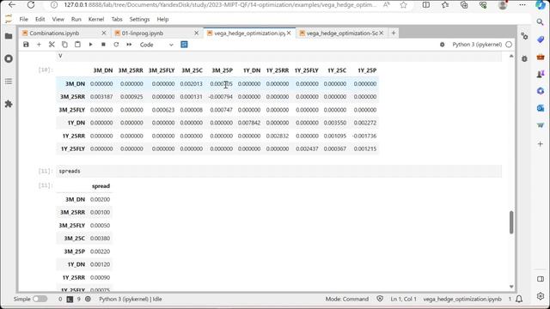Add page to favorites star icon
550x309 pixels.
click(403, 5)
